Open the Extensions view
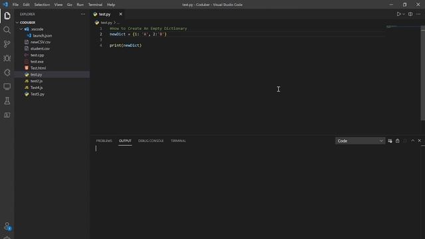Viewport: 425px width, 239px height. tap(7, 72)
